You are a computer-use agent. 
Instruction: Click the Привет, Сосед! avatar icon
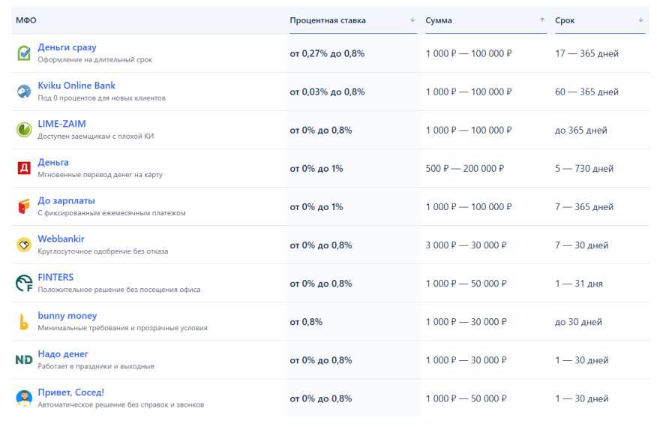(24, 398)
